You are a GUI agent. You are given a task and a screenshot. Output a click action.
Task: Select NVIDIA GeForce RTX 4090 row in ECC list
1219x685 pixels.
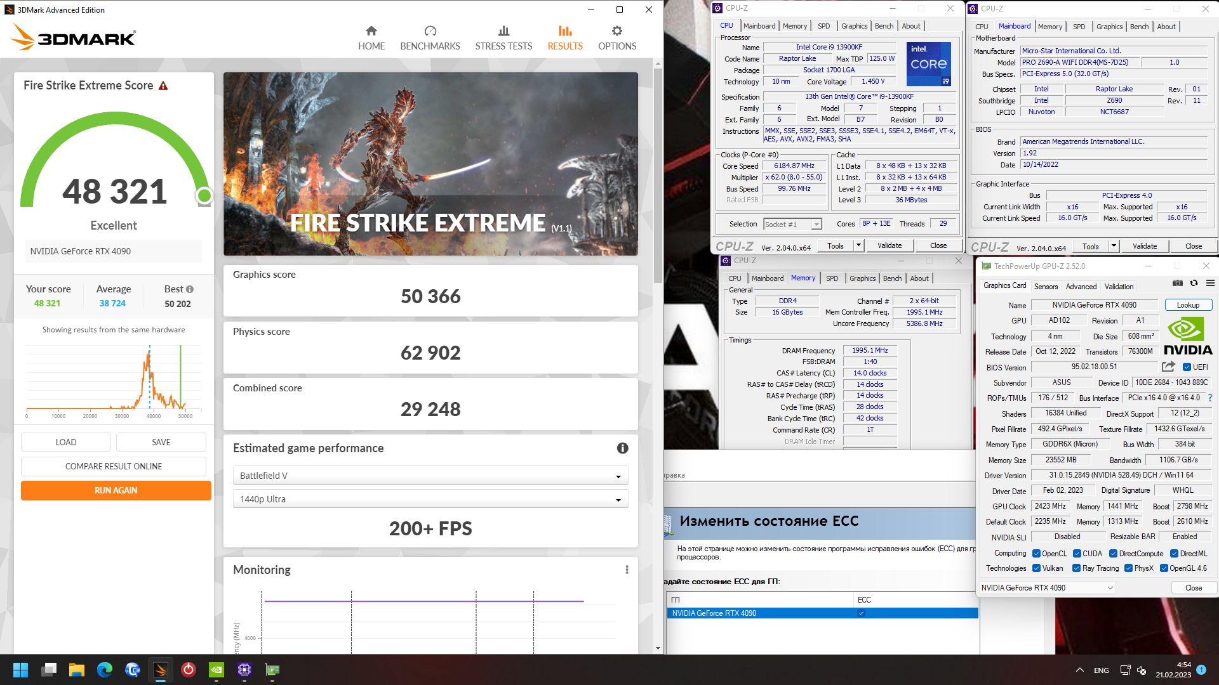pyautogui.click(x=822, y=613)
